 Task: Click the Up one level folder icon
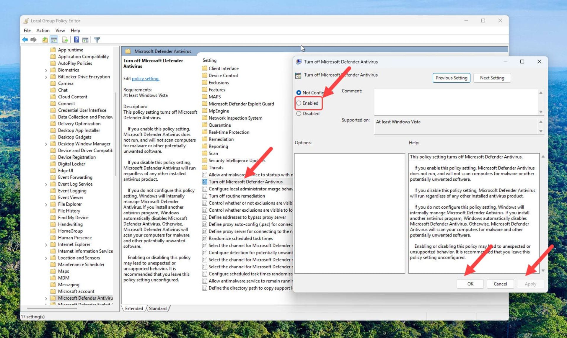coord(45,40)
